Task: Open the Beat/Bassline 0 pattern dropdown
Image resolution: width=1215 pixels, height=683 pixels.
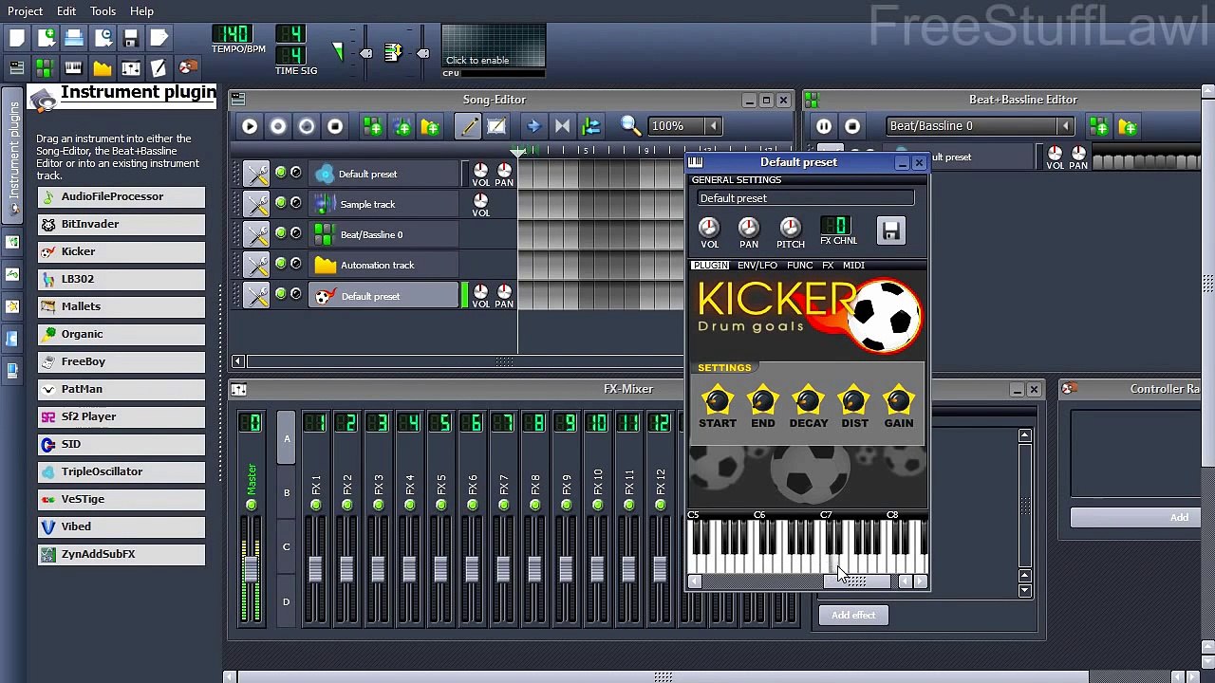Action: pos(1065,126)
